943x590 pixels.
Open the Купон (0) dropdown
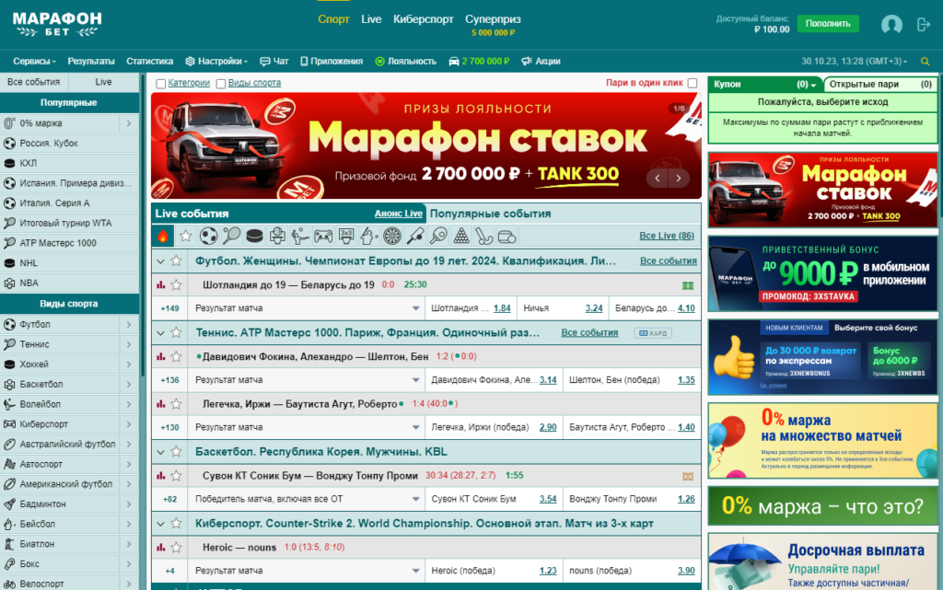click(765, 84)
